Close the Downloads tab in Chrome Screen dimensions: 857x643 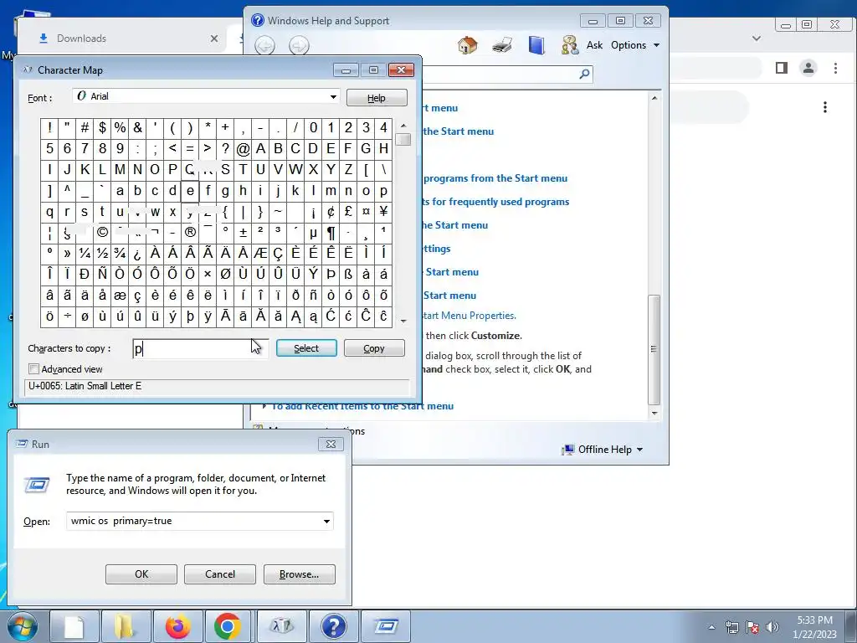coord(214,39)
